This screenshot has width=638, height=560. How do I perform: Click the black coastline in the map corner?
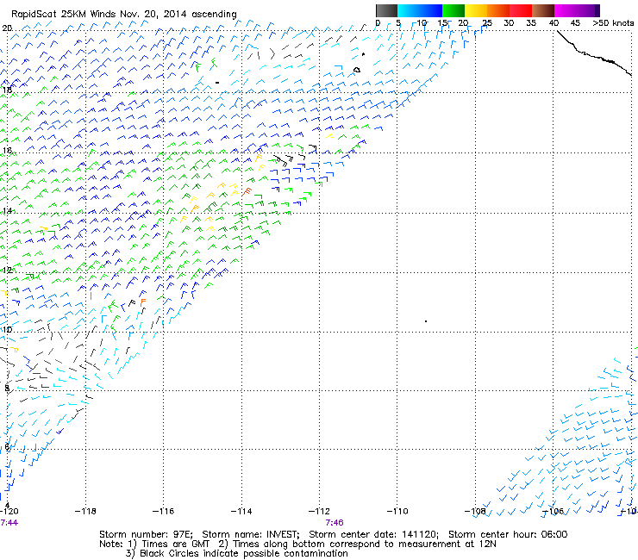594,53
